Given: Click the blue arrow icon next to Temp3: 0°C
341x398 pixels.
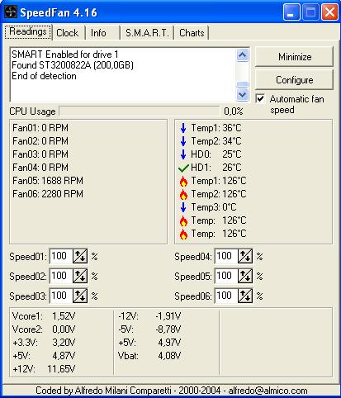Looking at the screenshot, I should pyautogui.click(x=183, y=207).
